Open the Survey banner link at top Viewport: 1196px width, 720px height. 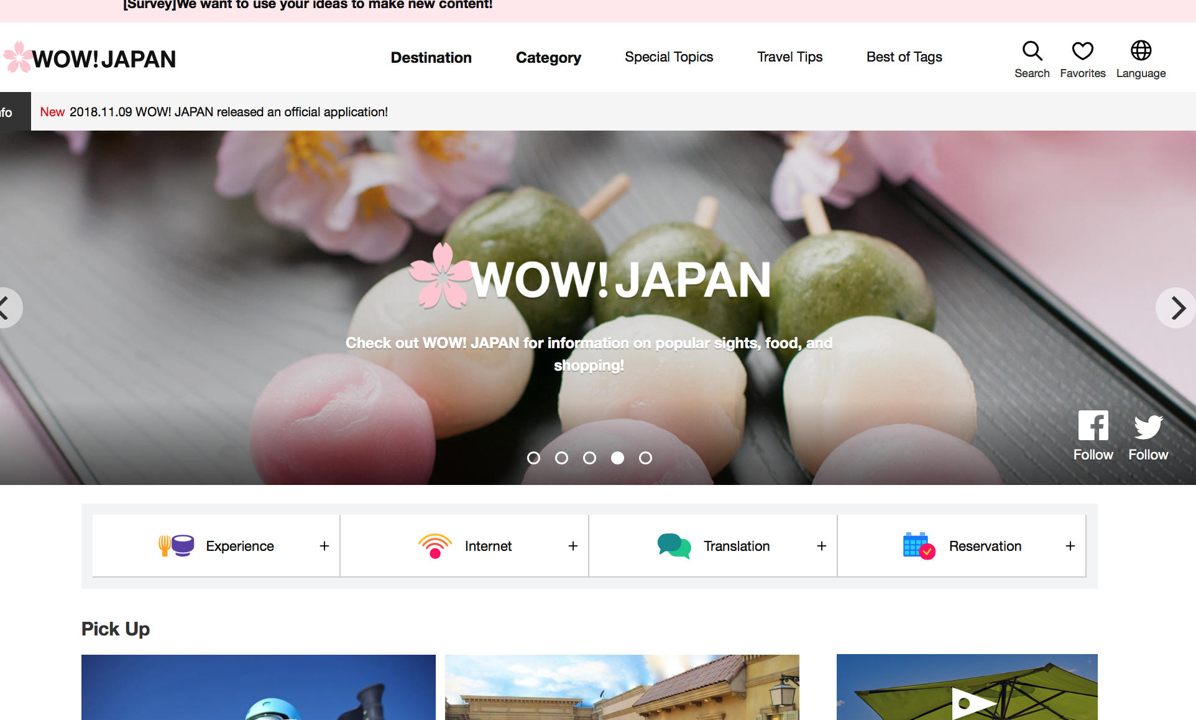coord(308,5)
